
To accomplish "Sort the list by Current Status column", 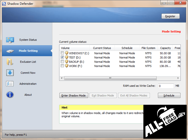I will (102, 48).
